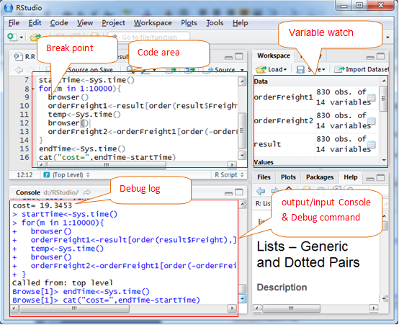
Task: Open the View menu
Action: click(x=85, y=23)
